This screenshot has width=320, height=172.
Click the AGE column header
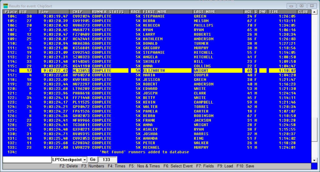coord(248,12)
